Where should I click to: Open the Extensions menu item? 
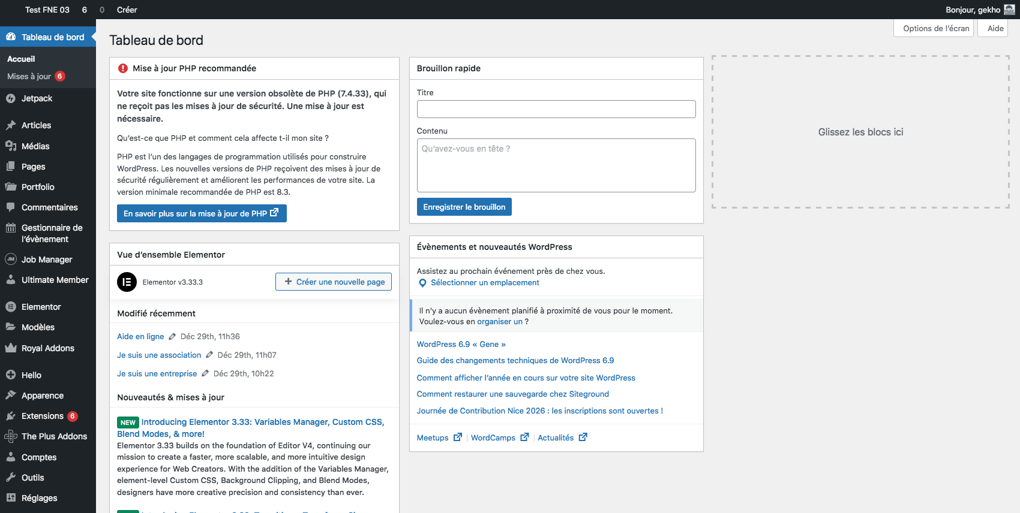(42, 416)
